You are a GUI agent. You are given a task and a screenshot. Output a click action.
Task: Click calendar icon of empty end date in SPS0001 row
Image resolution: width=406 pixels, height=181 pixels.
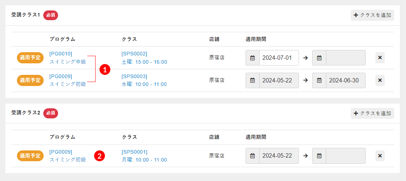point(319,156)
